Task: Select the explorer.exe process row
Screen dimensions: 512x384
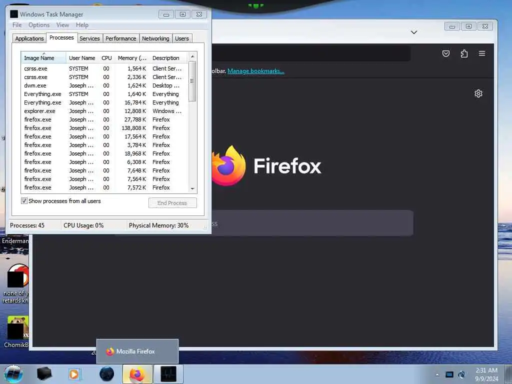Action: (104, 111)
